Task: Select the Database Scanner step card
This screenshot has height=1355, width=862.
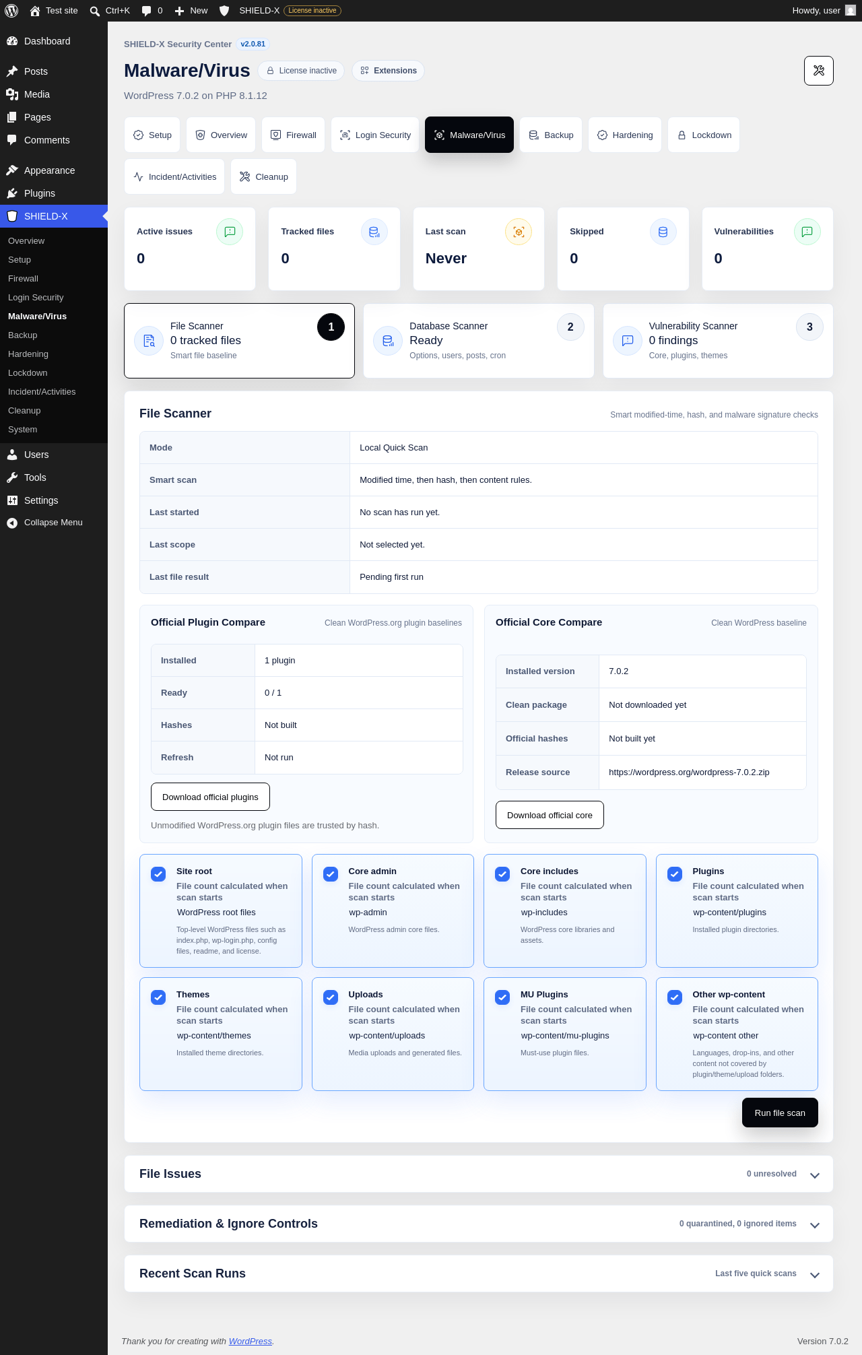Action: click(x=479, y=341)
